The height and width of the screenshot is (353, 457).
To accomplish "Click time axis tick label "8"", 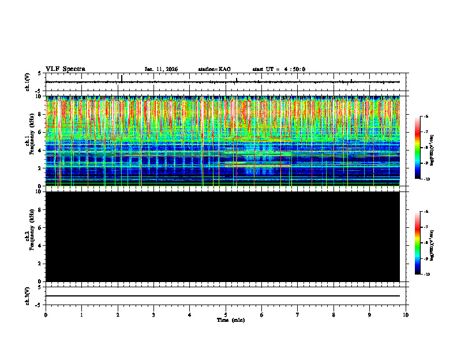I will pos(334,315).
